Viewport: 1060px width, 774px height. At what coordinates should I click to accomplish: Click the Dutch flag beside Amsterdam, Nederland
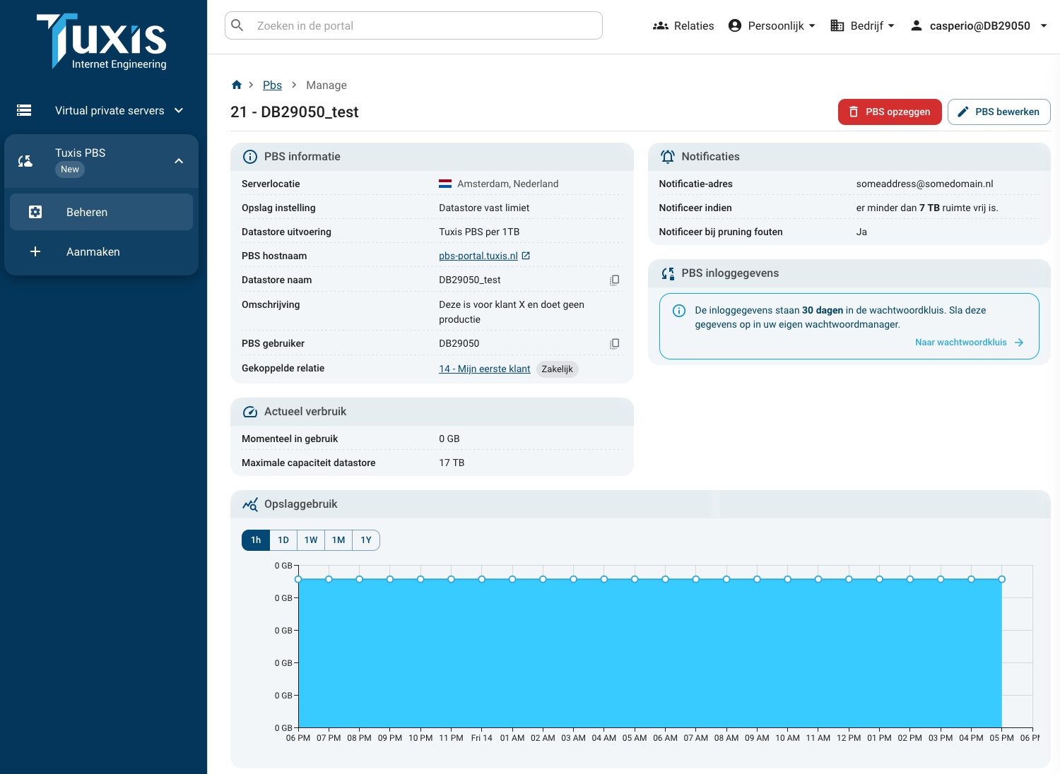pos(445,184)
